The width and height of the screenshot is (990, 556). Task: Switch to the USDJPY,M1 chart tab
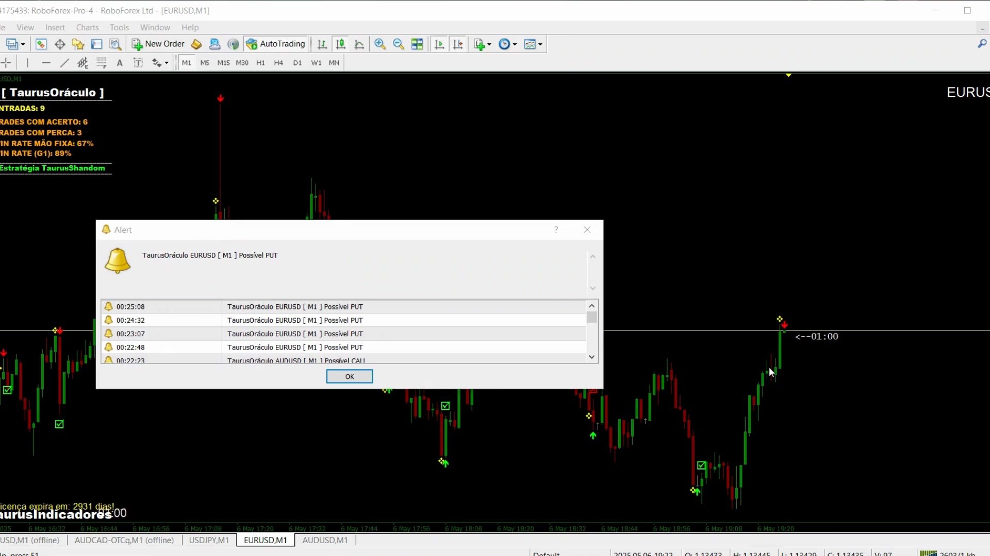(x=209, y=540)
